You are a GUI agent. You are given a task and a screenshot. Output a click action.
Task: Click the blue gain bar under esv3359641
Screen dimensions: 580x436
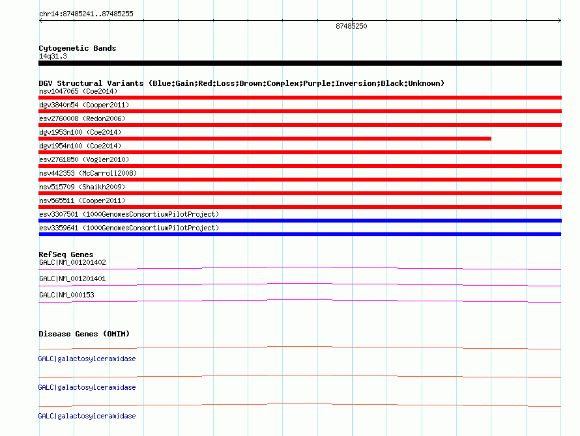point(300,234)
